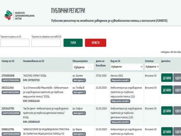The width and height of the screenshot is (181, 136).
Task: Click the 'Дата на вписване' column header
Action: click(x=100, y=63)
